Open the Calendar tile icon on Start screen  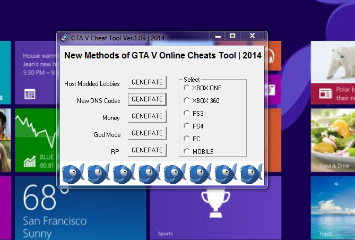point(30,94)
